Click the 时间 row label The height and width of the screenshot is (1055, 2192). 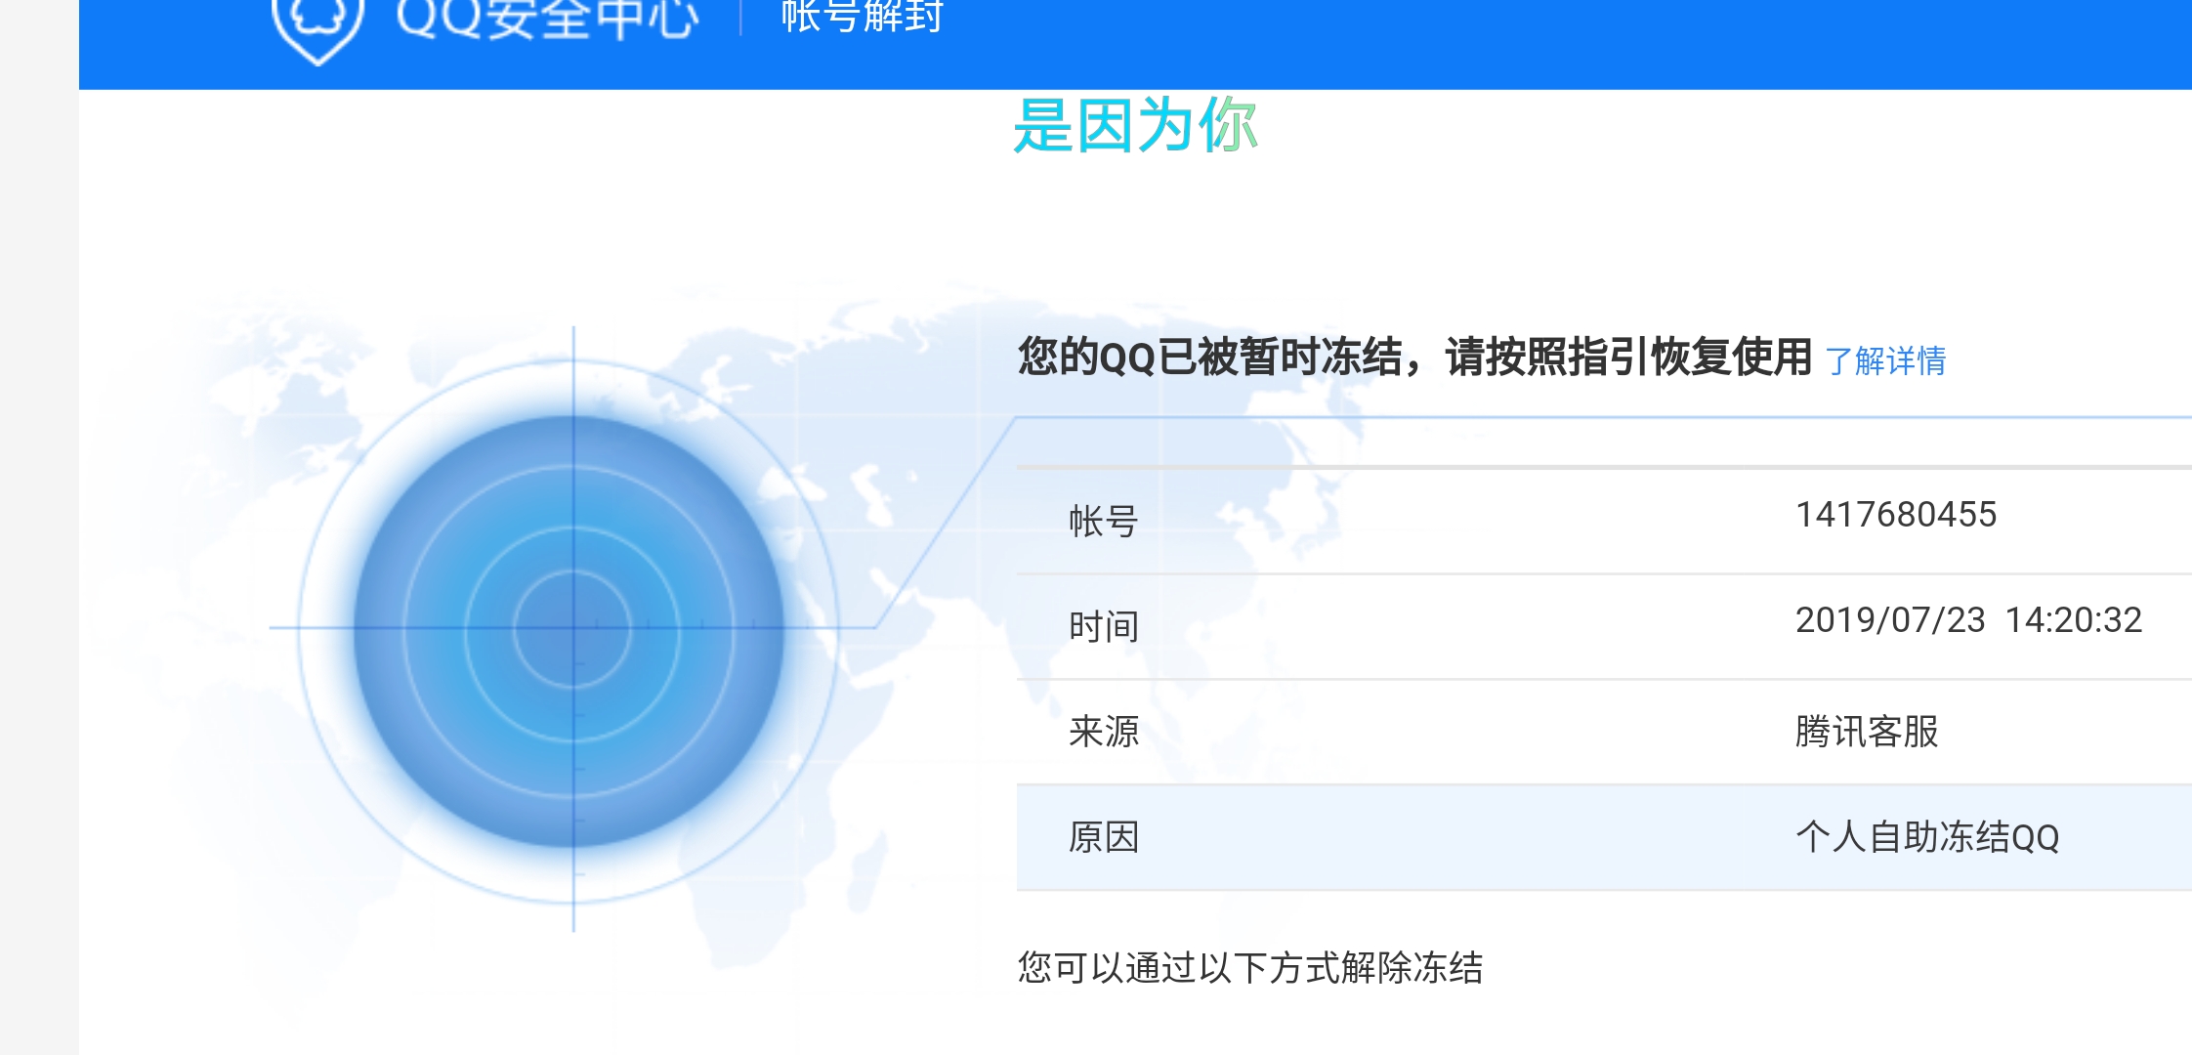(x=1104, y=626)
